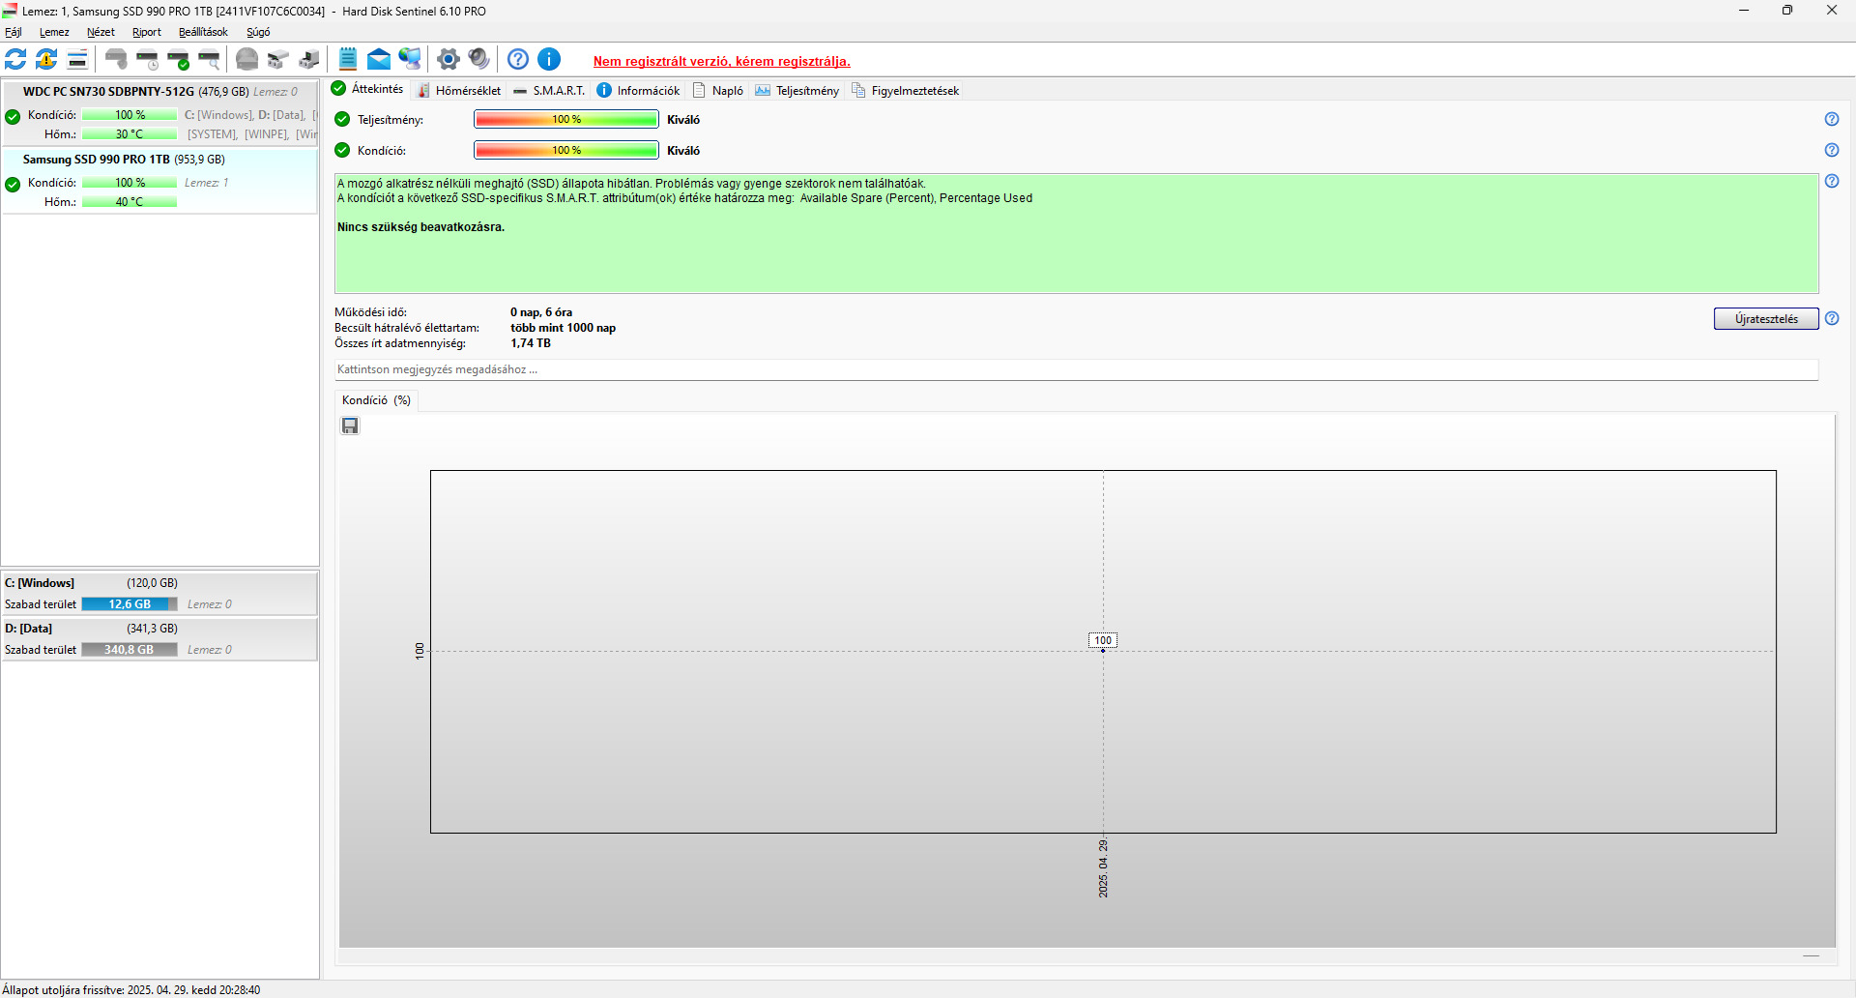Switch to the Információk tab
Screen dimensions: 1856x998
tap(638, 90)
